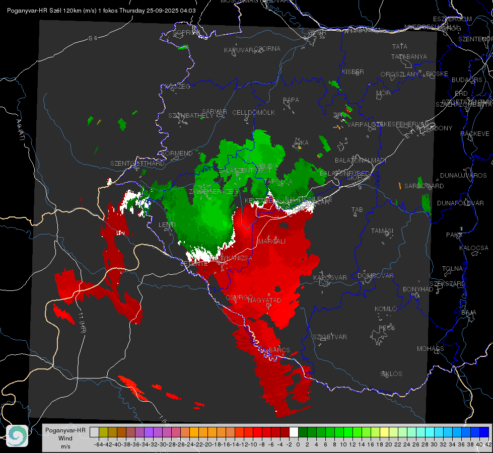The image size is (493, 453).
Task: Click the RACKEVE city label
Action: pyautogui.click(x=475, y=134)
